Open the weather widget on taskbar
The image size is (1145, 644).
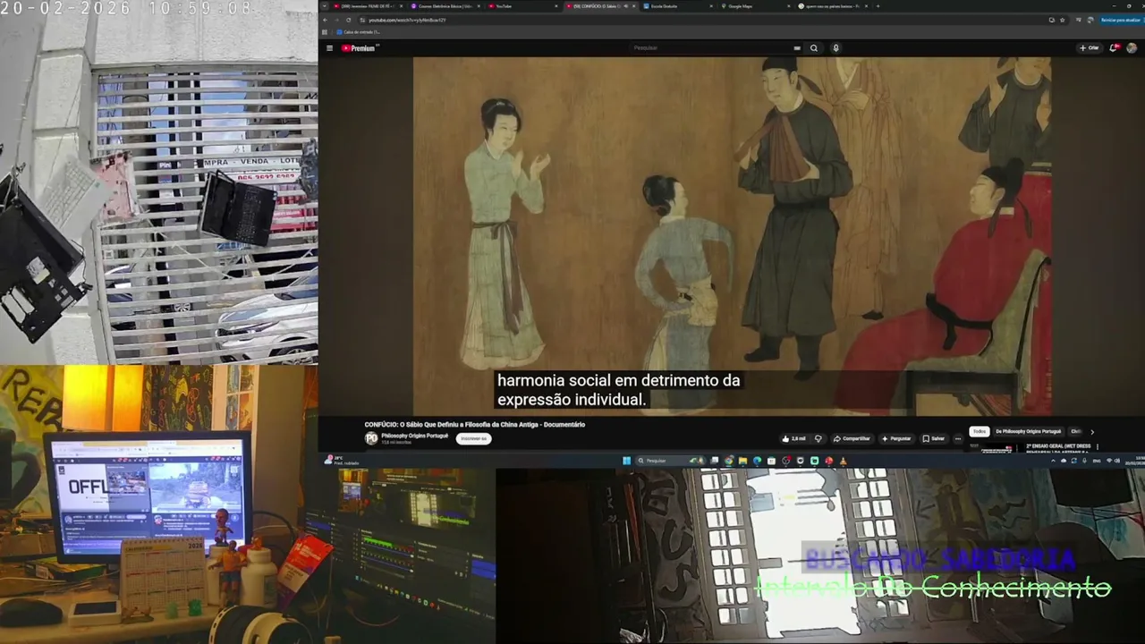pyautogui.click(x=341, y=461)
